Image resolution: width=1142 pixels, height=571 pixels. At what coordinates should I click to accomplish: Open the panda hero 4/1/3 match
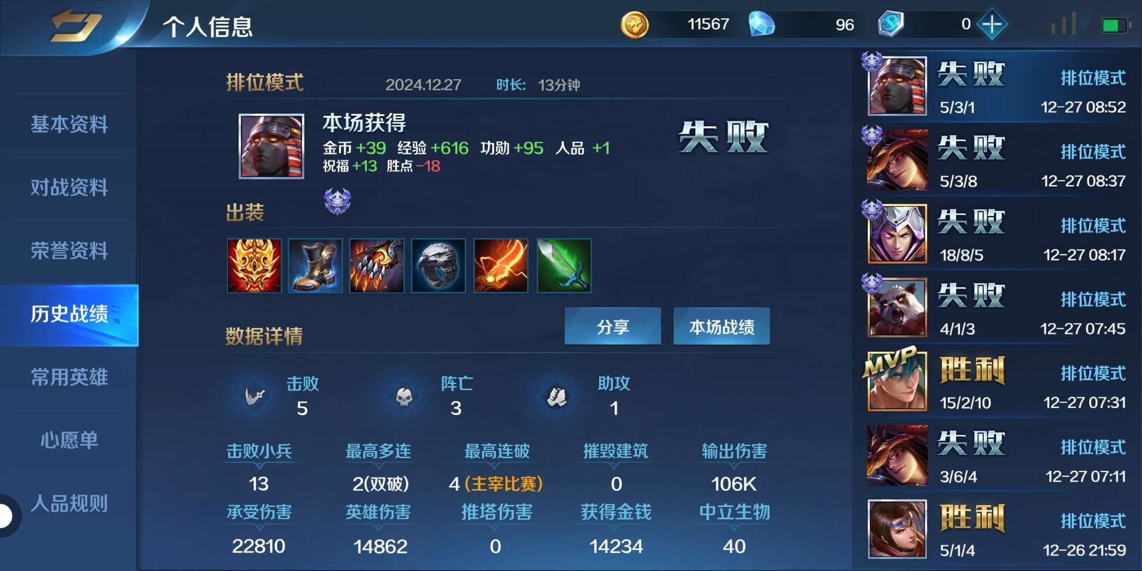pyautogui.click(x=996, y=308)
